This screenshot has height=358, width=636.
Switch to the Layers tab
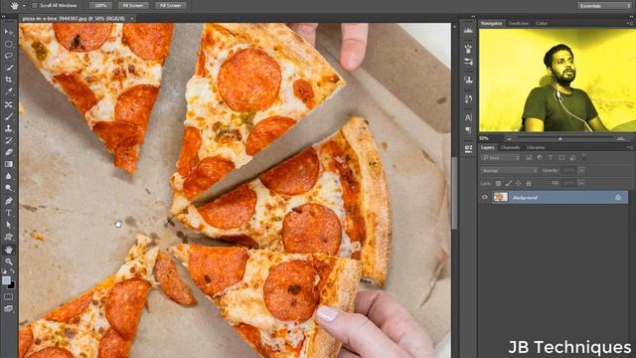pos(488,147)
